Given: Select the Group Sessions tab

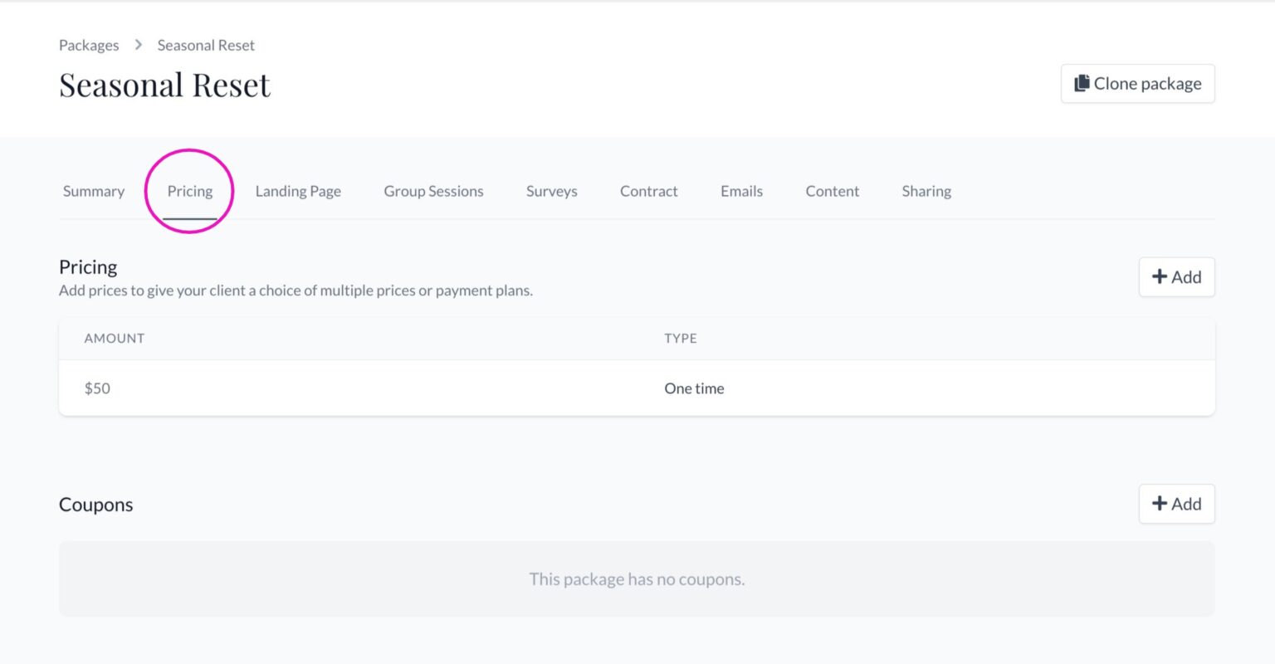Looking at the screenshot, I should (433, 191).
